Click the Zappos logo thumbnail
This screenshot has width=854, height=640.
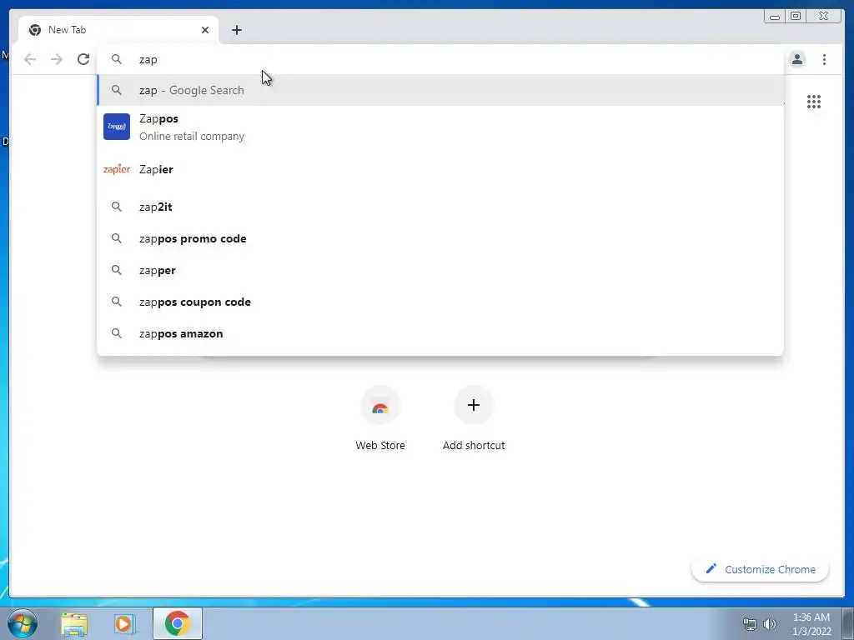(117, 127)
